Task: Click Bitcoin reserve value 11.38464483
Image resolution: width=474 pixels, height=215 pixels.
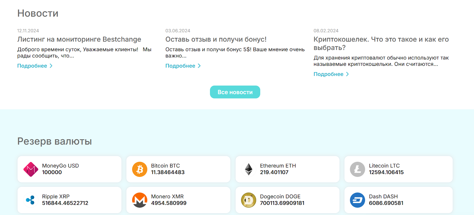Action: pyautogui.click(x=168, y=172)
